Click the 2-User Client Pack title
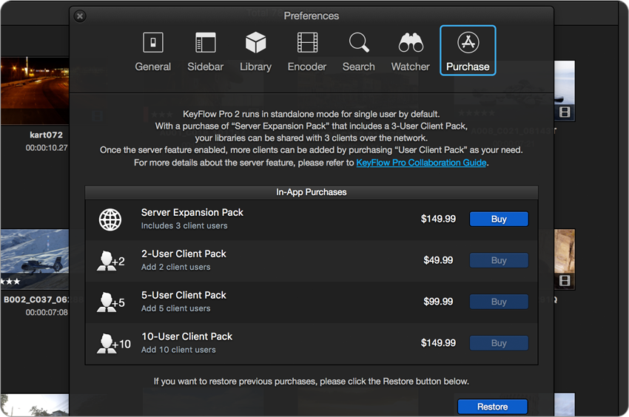This screenshot has height=417, width=629. (x=184, y=254)
